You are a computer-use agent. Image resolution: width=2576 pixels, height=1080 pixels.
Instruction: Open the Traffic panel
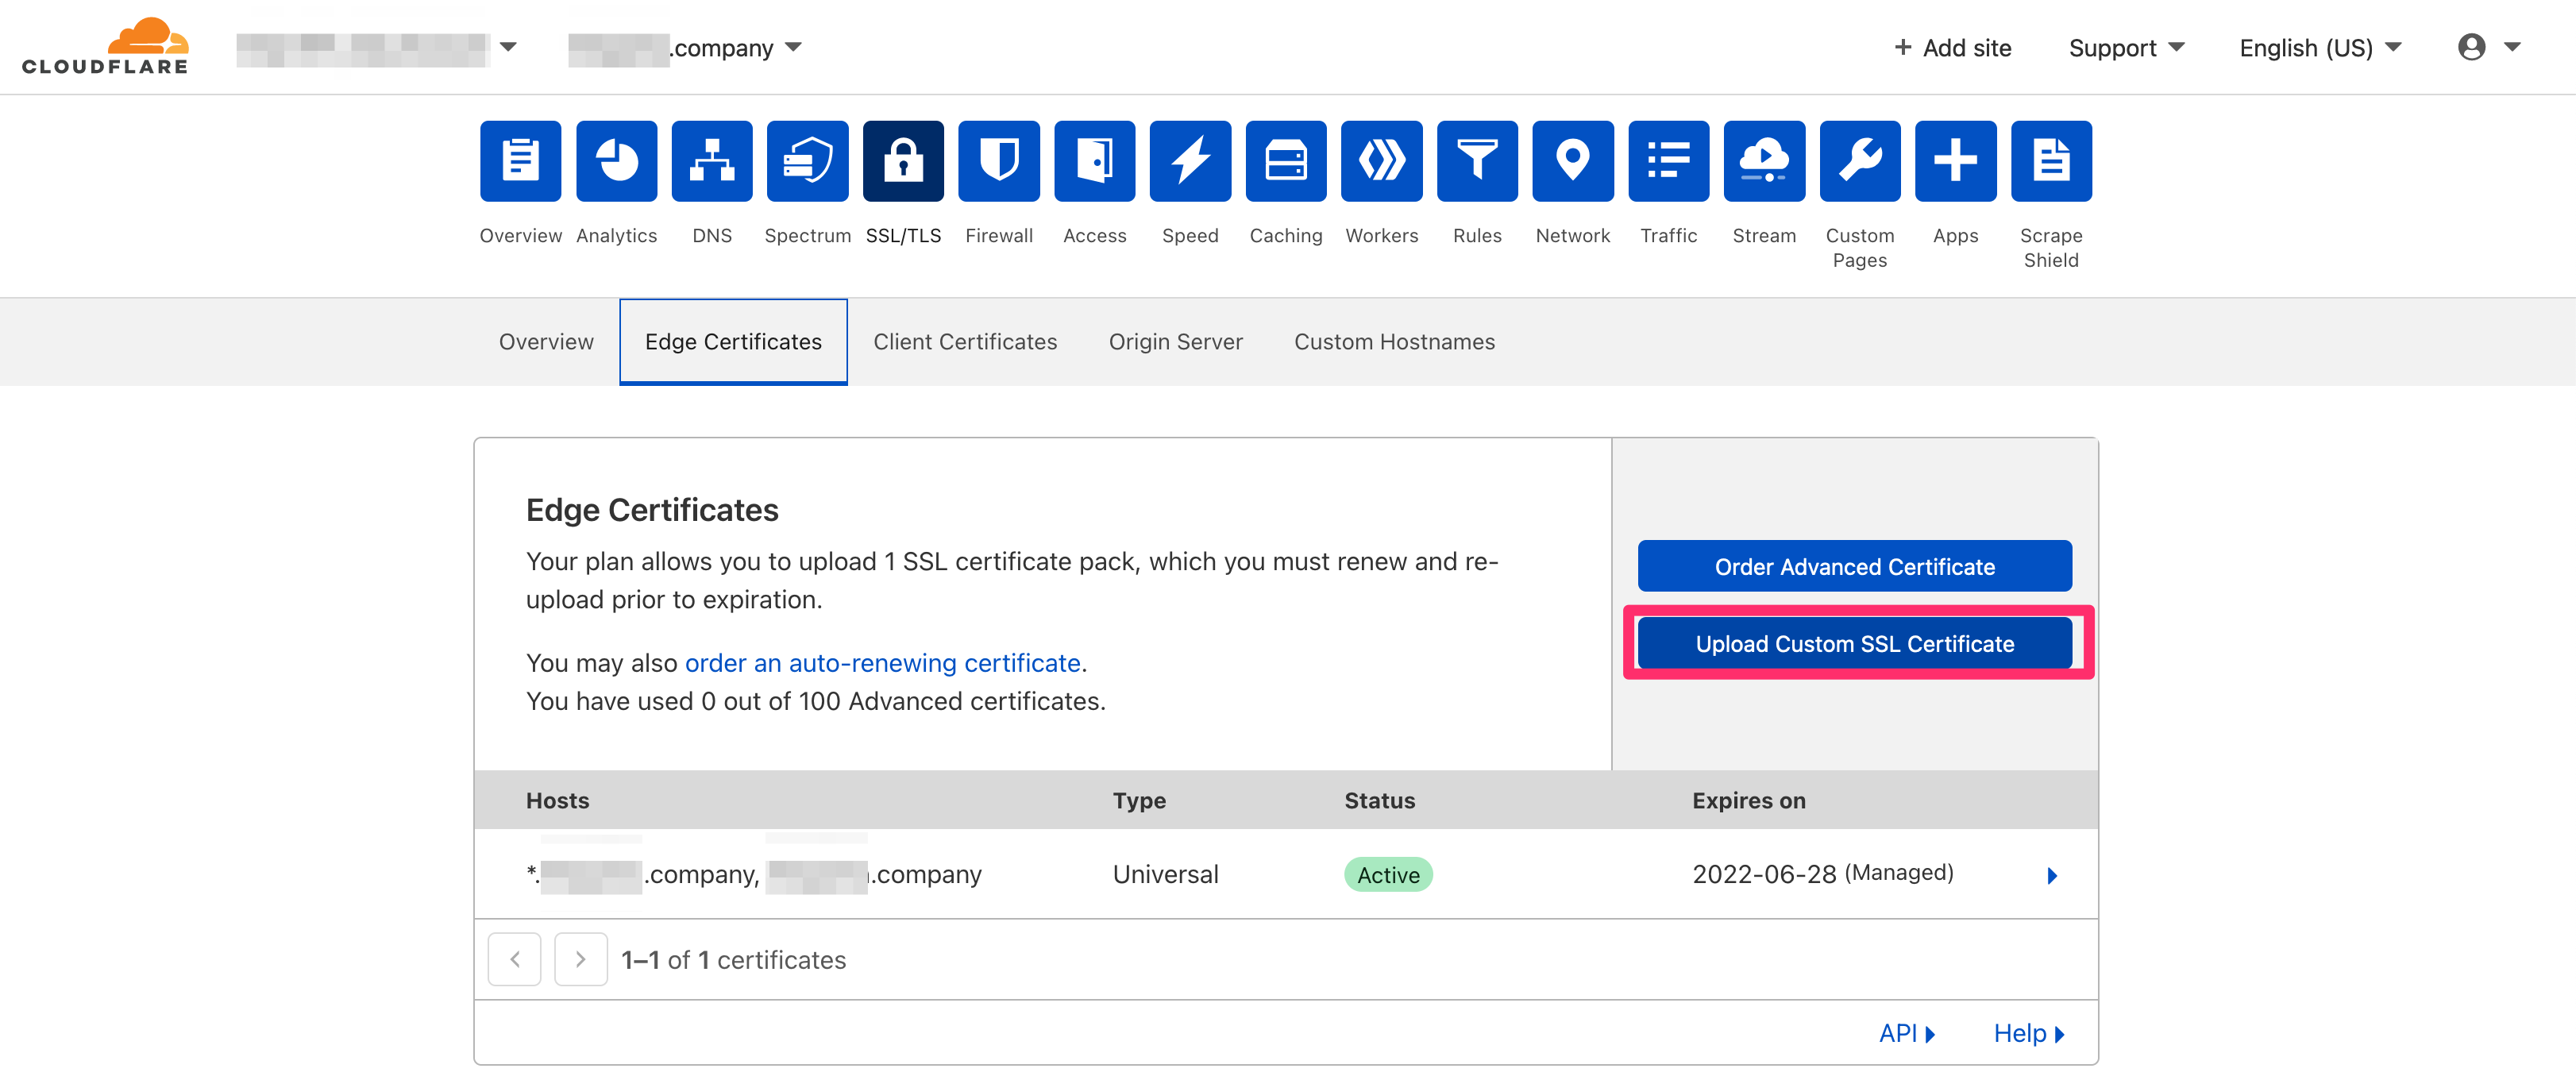[1668, 161]
